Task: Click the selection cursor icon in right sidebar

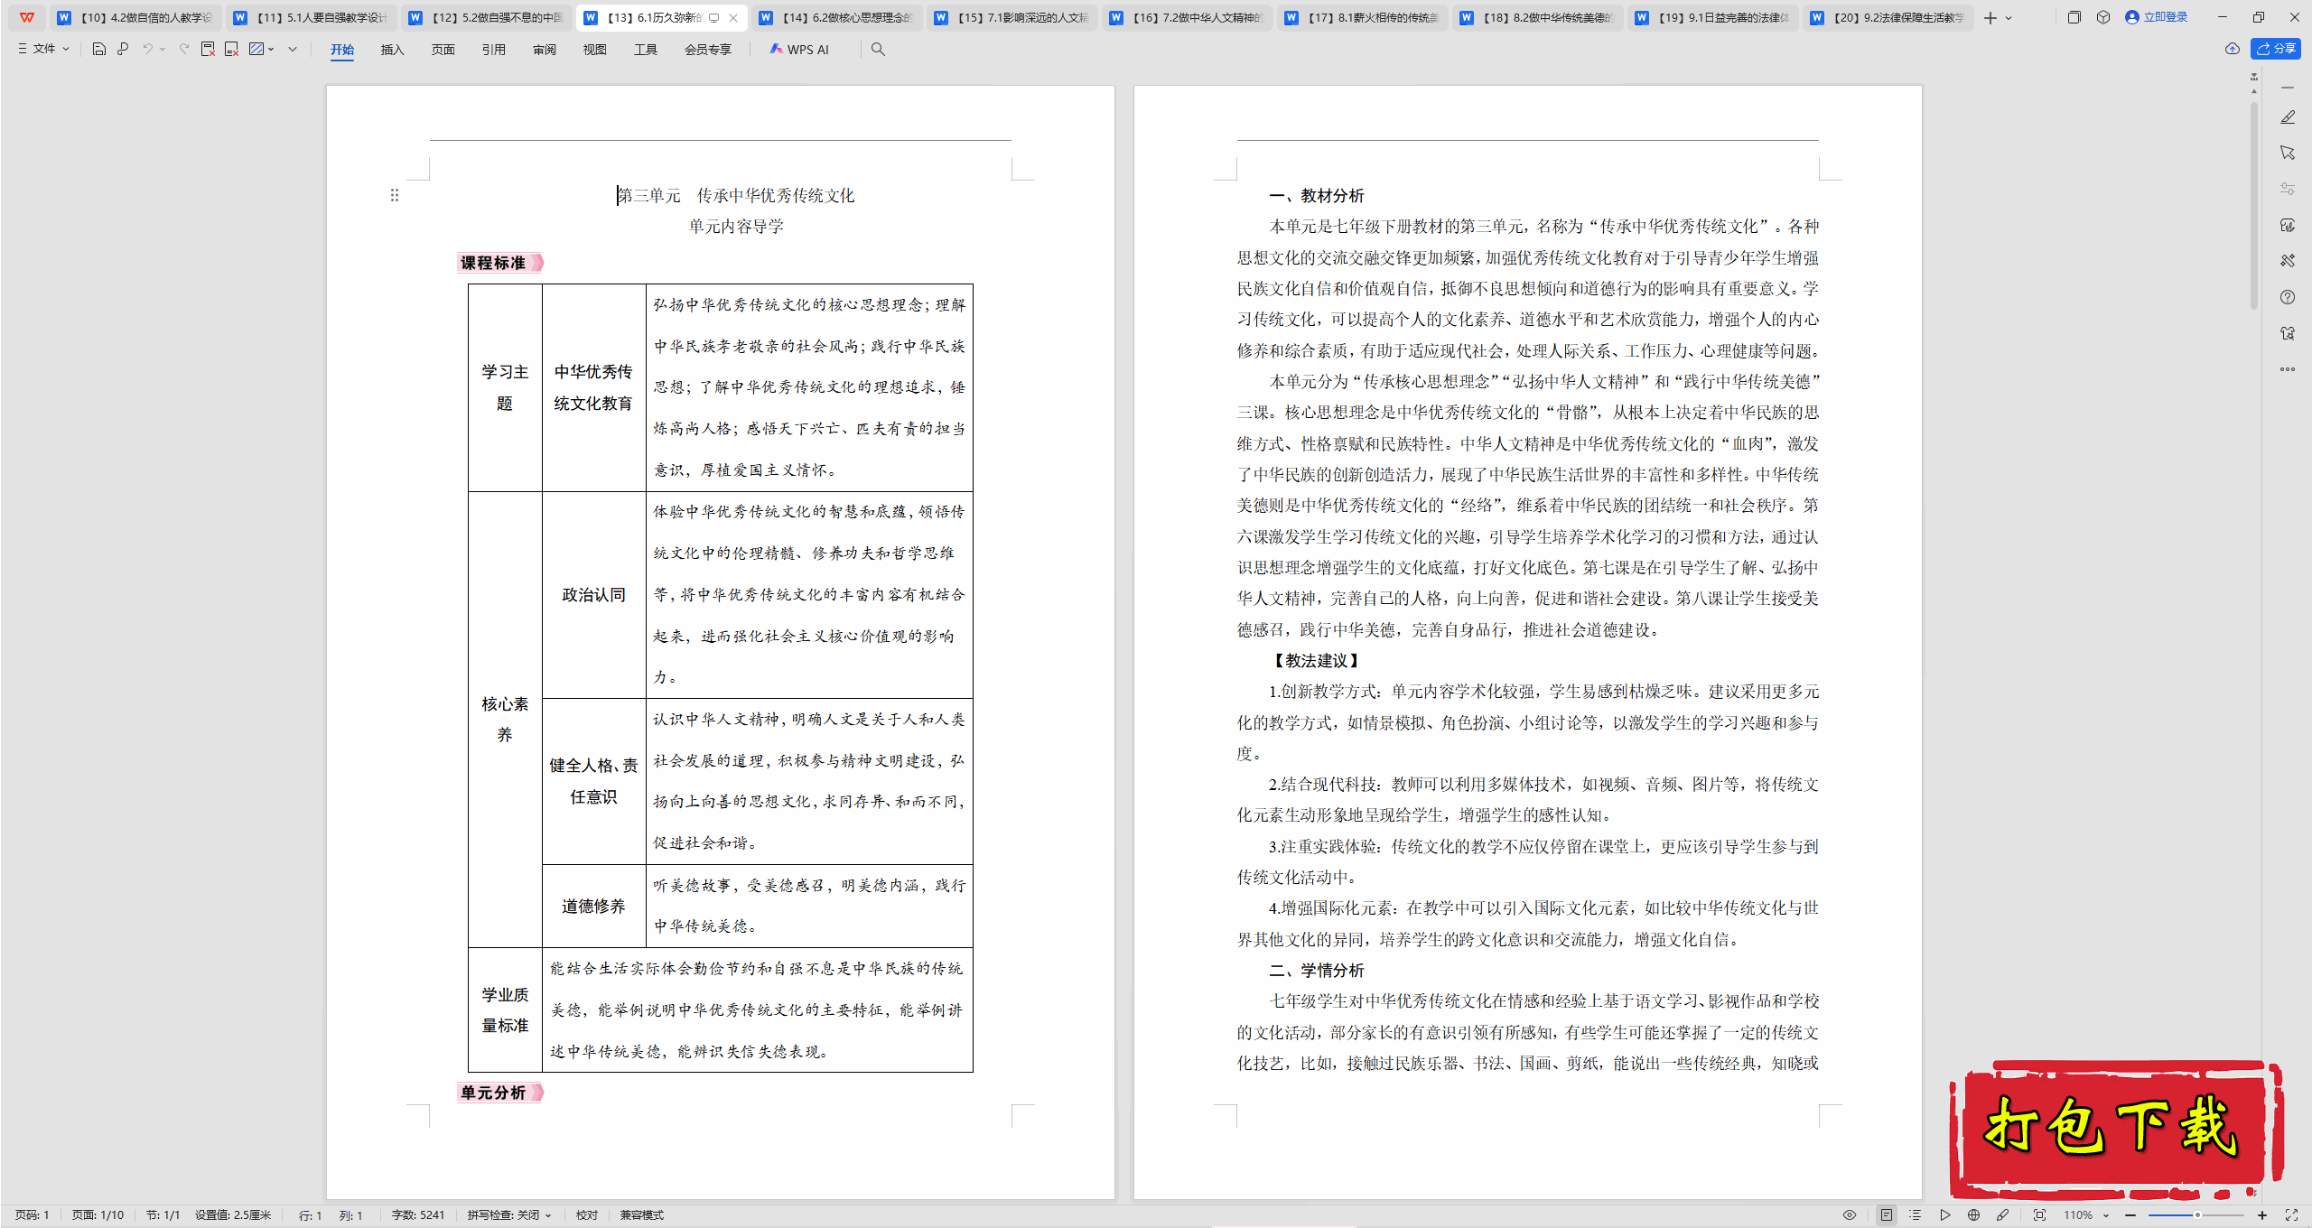Action: point(2287,153)
